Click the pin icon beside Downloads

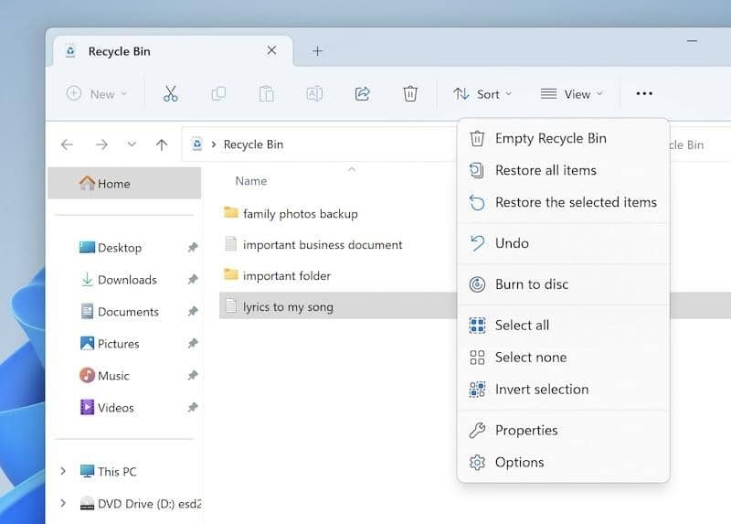[x=193, y=280]
